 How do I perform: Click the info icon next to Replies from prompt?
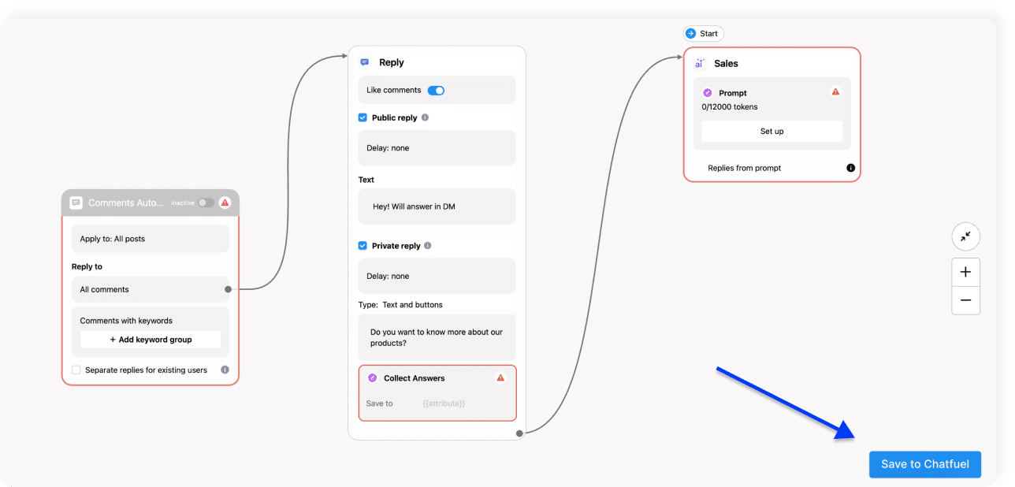[x=850, y=167]
